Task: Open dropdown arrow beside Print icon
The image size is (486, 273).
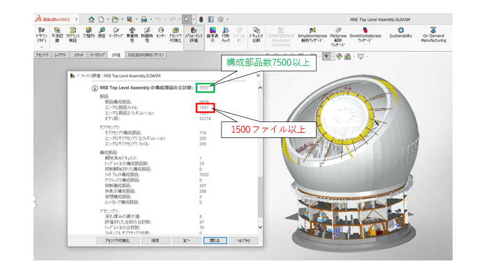Action: pos(151,19)
